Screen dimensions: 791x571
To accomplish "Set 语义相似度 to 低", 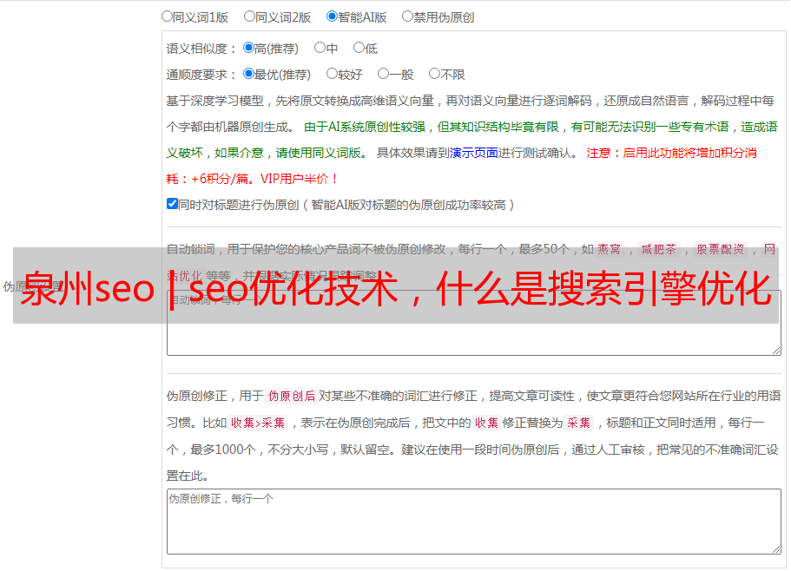I will point(359,48).
